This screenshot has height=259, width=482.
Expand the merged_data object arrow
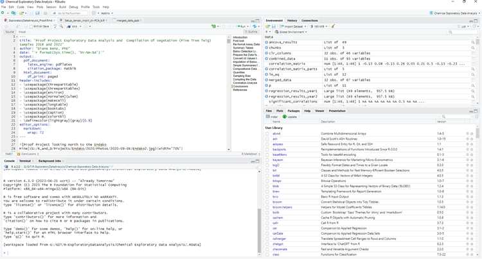pyautogui.click(x=267, y=80)
